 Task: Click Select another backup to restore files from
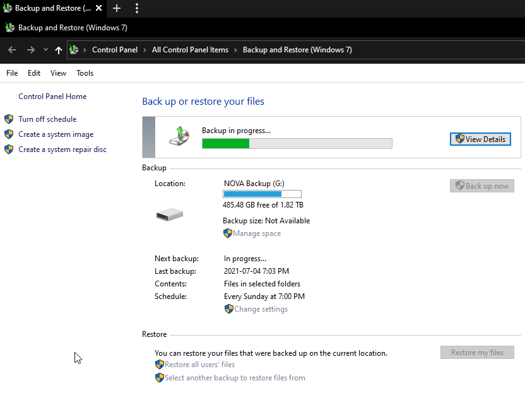coord(235,378)
